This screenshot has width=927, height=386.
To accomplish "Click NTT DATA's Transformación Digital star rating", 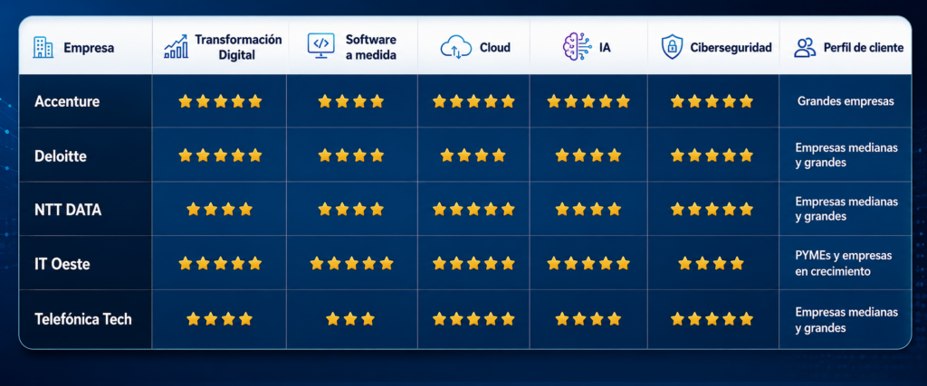I will tap(220, 210).
